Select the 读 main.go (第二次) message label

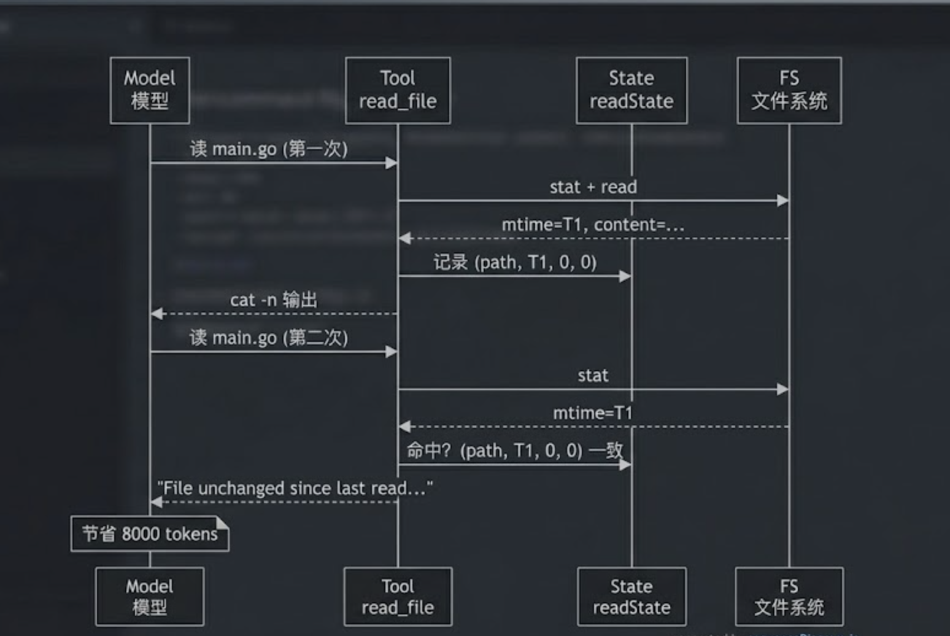[269, 337]
